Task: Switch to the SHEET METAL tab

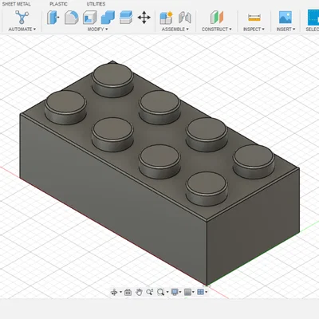Action: 16,4
